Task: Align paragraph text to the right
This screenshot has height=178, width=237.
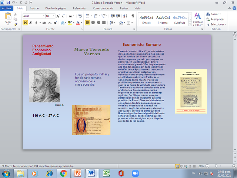Action: pos(99,23)
